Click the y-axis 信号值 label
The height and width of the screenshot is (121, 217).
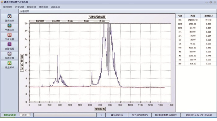pyautogui.click(x=22, y=63)
